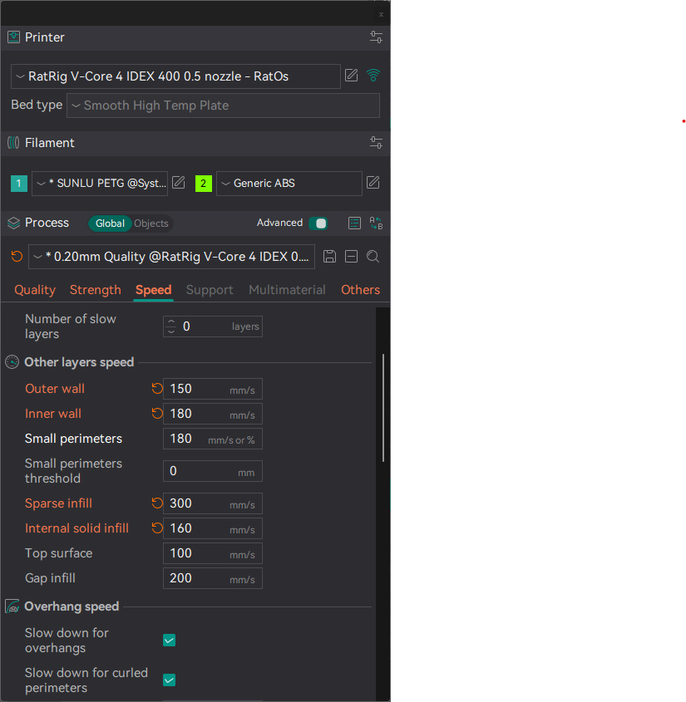Reset the process preset changes
686x702 pixels.
(x=17, y=257)
